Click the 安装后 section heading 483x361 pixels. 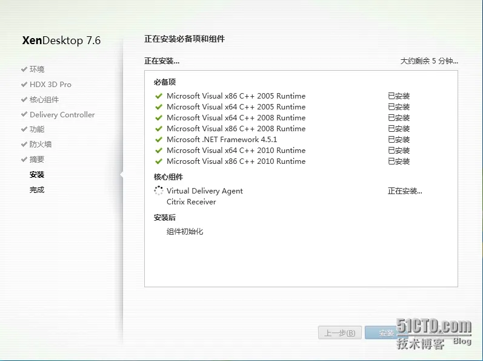[x=165, y=218]
